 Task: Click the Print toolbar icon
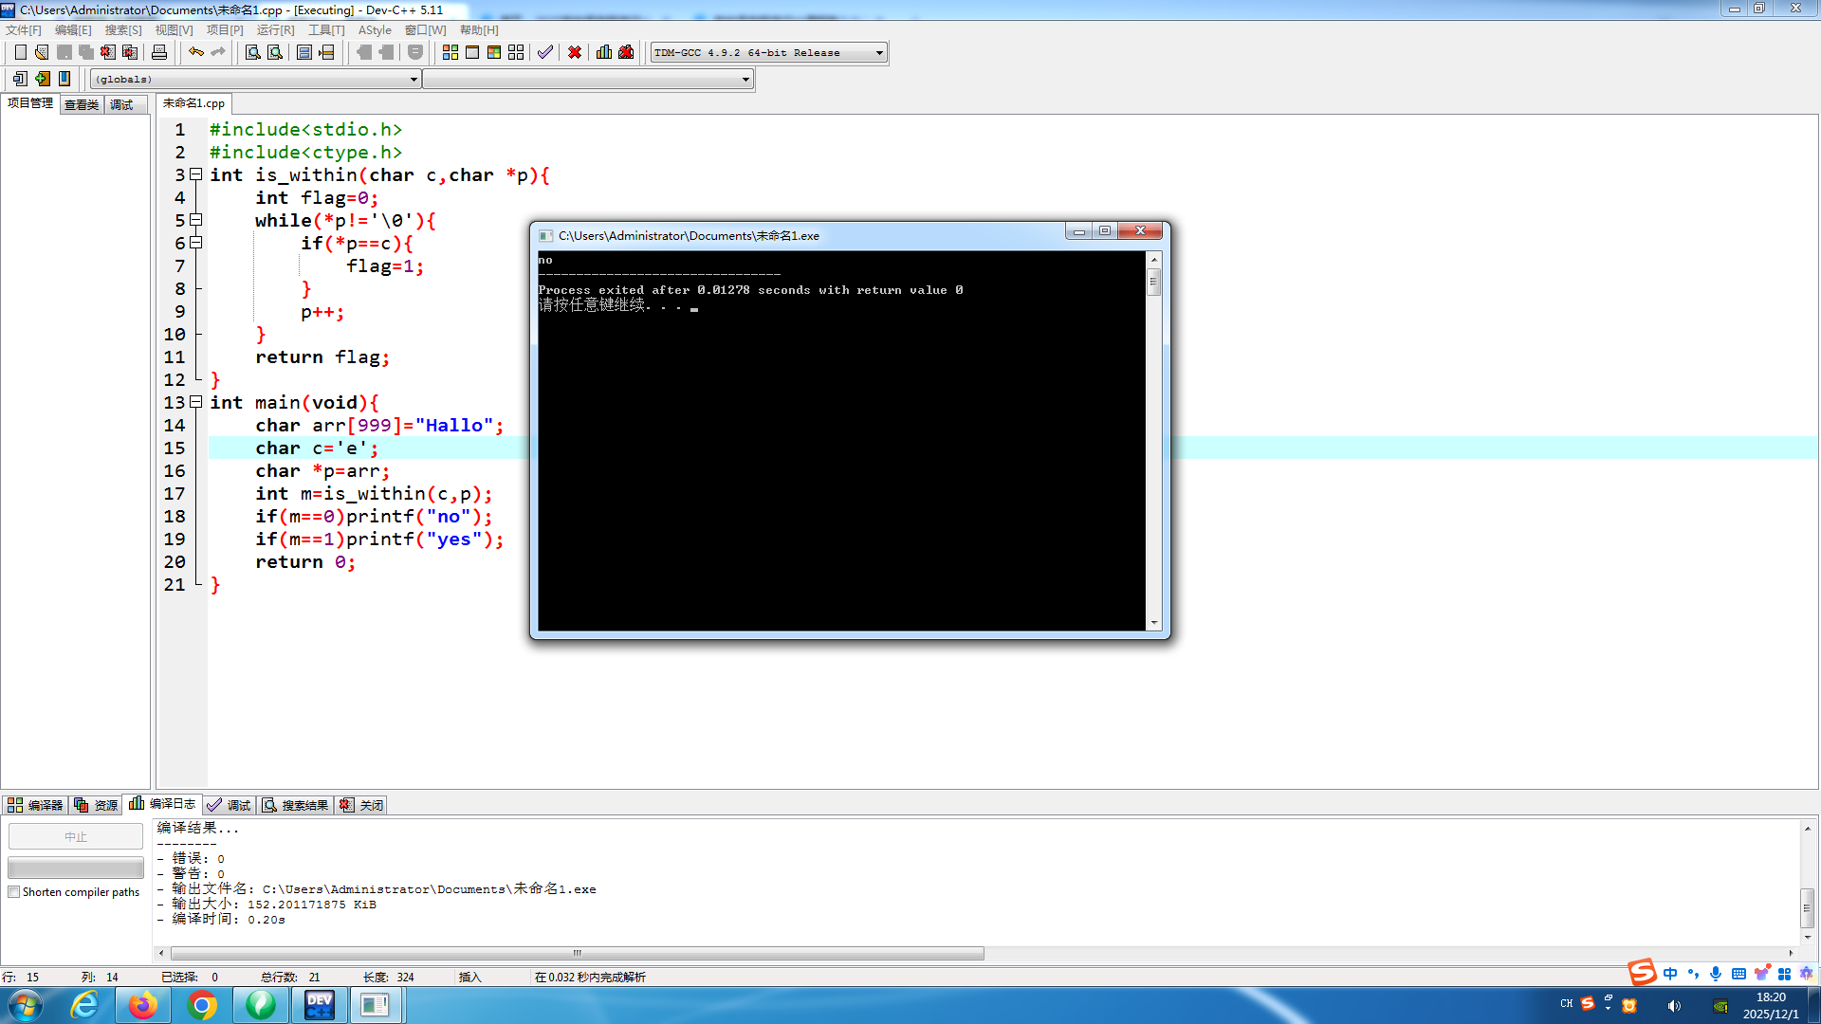159,52
